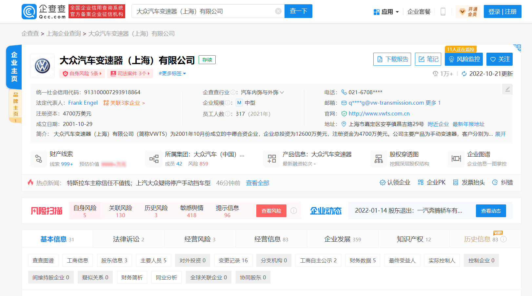Open the 应用 dropdown menu

(386, 12)
